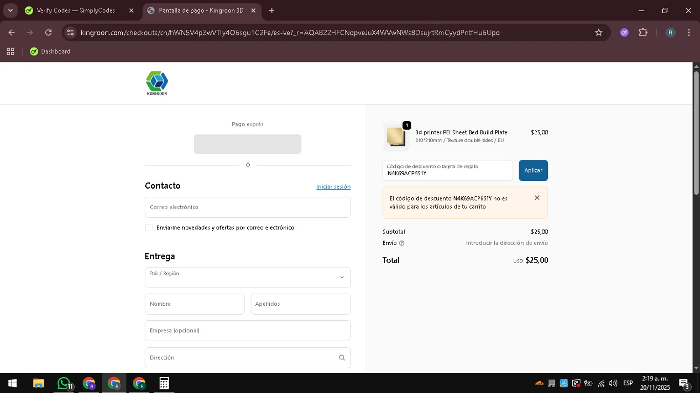The height and width of the screenshot is (393, 700).
Task: Open site information icon in address bar
Action: (x=70, y=33)
